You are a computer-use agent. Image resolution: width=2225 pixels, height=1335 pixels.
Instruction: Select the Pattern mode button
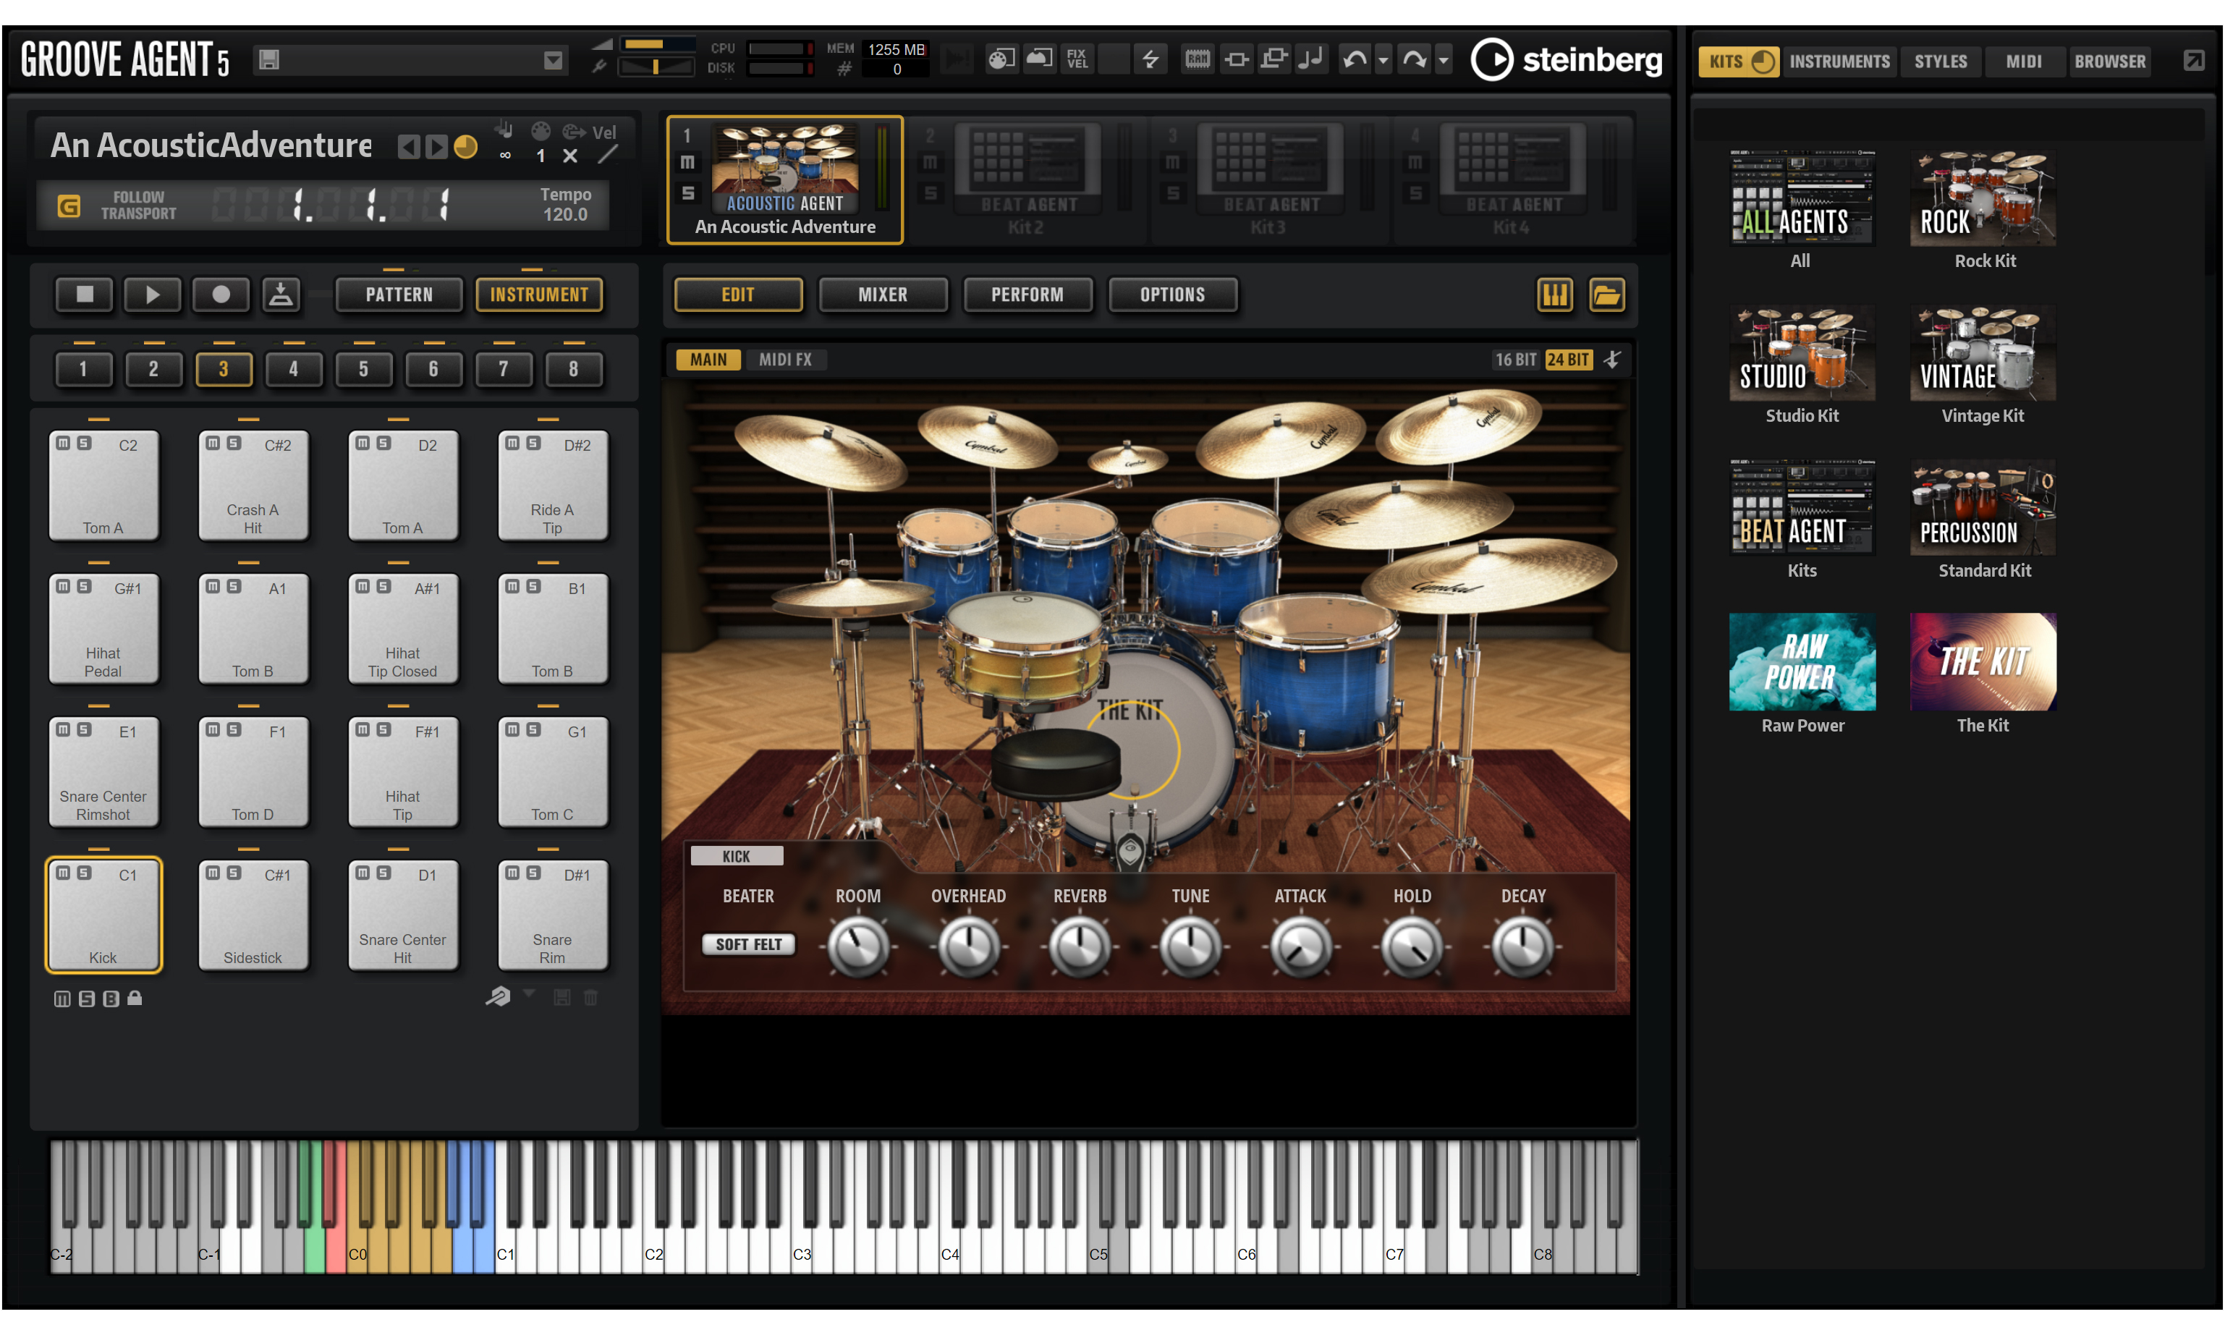click(x=399, y=295)
